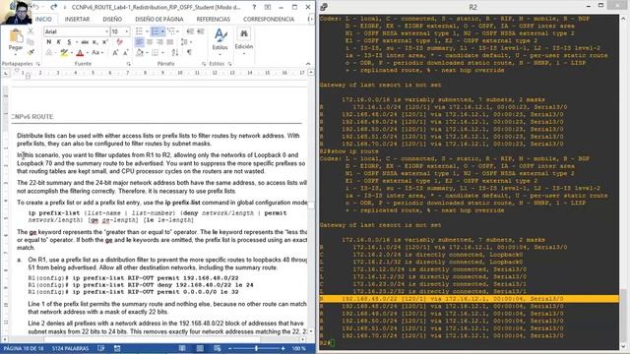Switch to Web Layout view icon
The width and height of the screenshot is (630, 354).
(217, 348)
